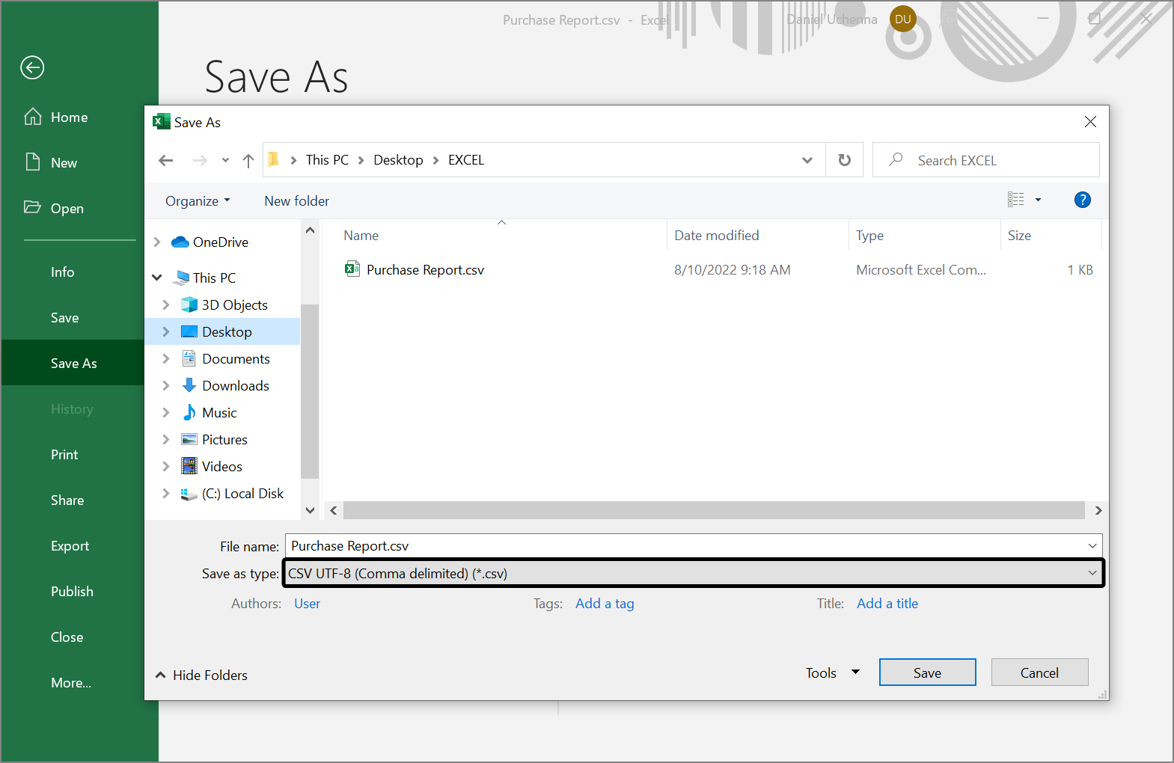Click the Documents folder icon

189,358
